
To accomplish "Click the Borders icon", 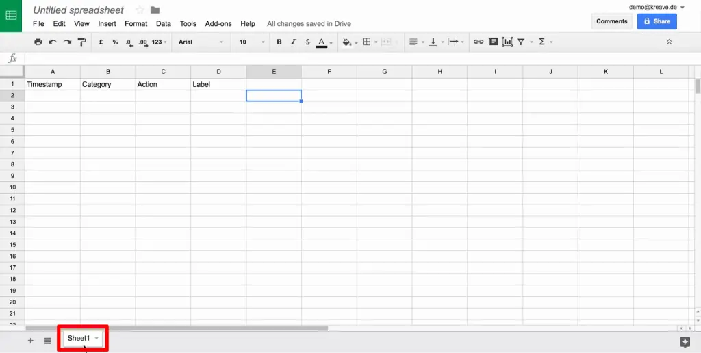I will pyautogui.click(x=367, y=42).
